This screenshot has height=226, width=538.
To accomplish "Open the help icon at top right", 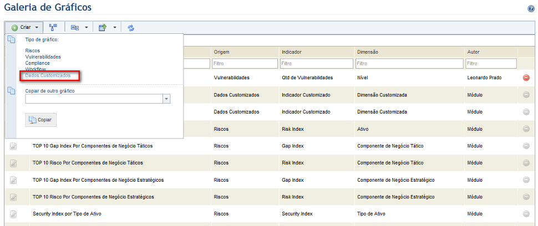I will pyautogui.click(x=530, y=9).
